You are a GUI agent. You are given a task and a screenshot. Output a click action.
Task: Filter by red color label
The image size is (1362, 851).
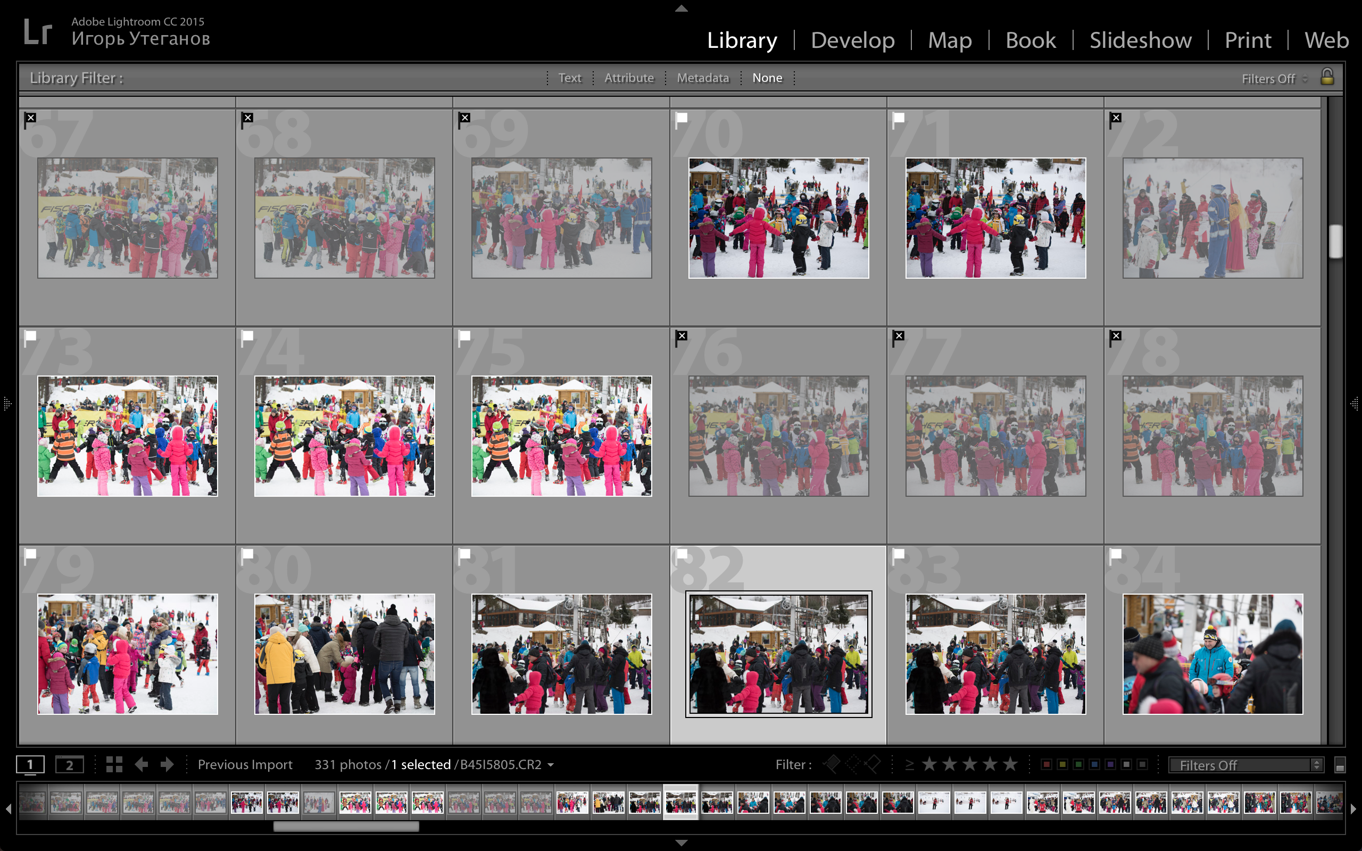click(x=1047, y=764)
